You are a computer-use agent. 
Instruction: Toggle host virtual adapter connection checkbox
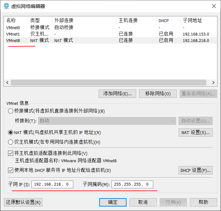click(11, 153)
